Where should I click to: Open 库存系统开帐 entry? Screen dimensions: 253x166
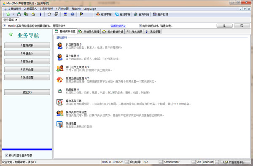[x=73, y=101]
